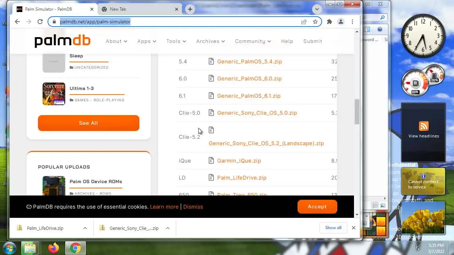Download Garmin_iQue.zip
Viewport: 454px width, 255px height.
tap(239, 160)
